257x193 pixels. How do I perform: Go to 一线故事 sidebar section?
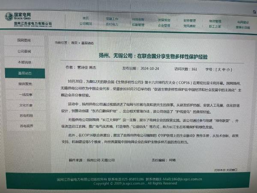[x=24, y=94]
